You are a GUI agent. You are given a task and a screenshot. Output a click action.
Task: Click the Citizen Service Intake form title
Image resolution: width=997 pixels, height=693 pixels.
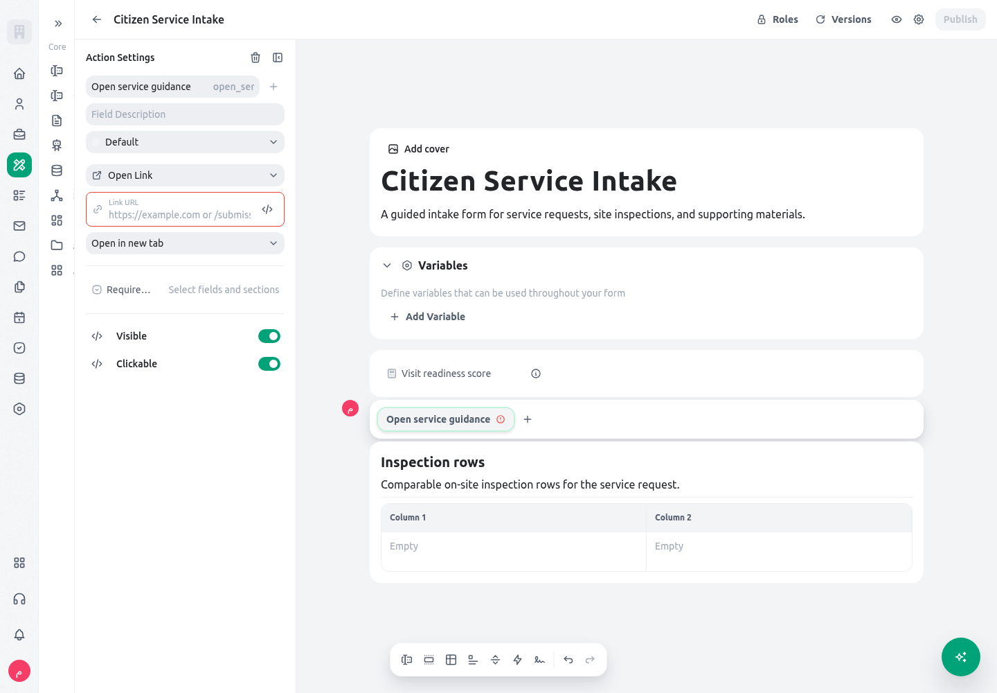pyautogui.click(x=529, y=181)
